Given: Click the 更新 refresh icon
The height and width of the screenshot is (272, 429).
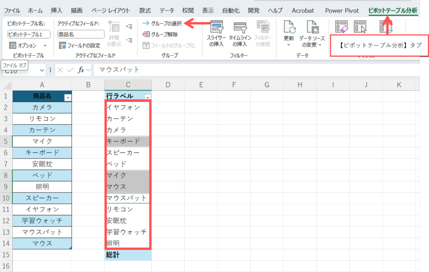Looking at the screenshot, I should coord(289,28).
